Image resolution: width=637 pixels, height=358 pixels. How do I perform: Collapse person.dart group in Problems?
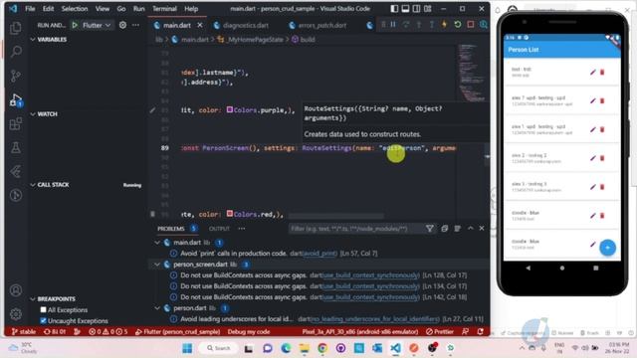(157, 308)
